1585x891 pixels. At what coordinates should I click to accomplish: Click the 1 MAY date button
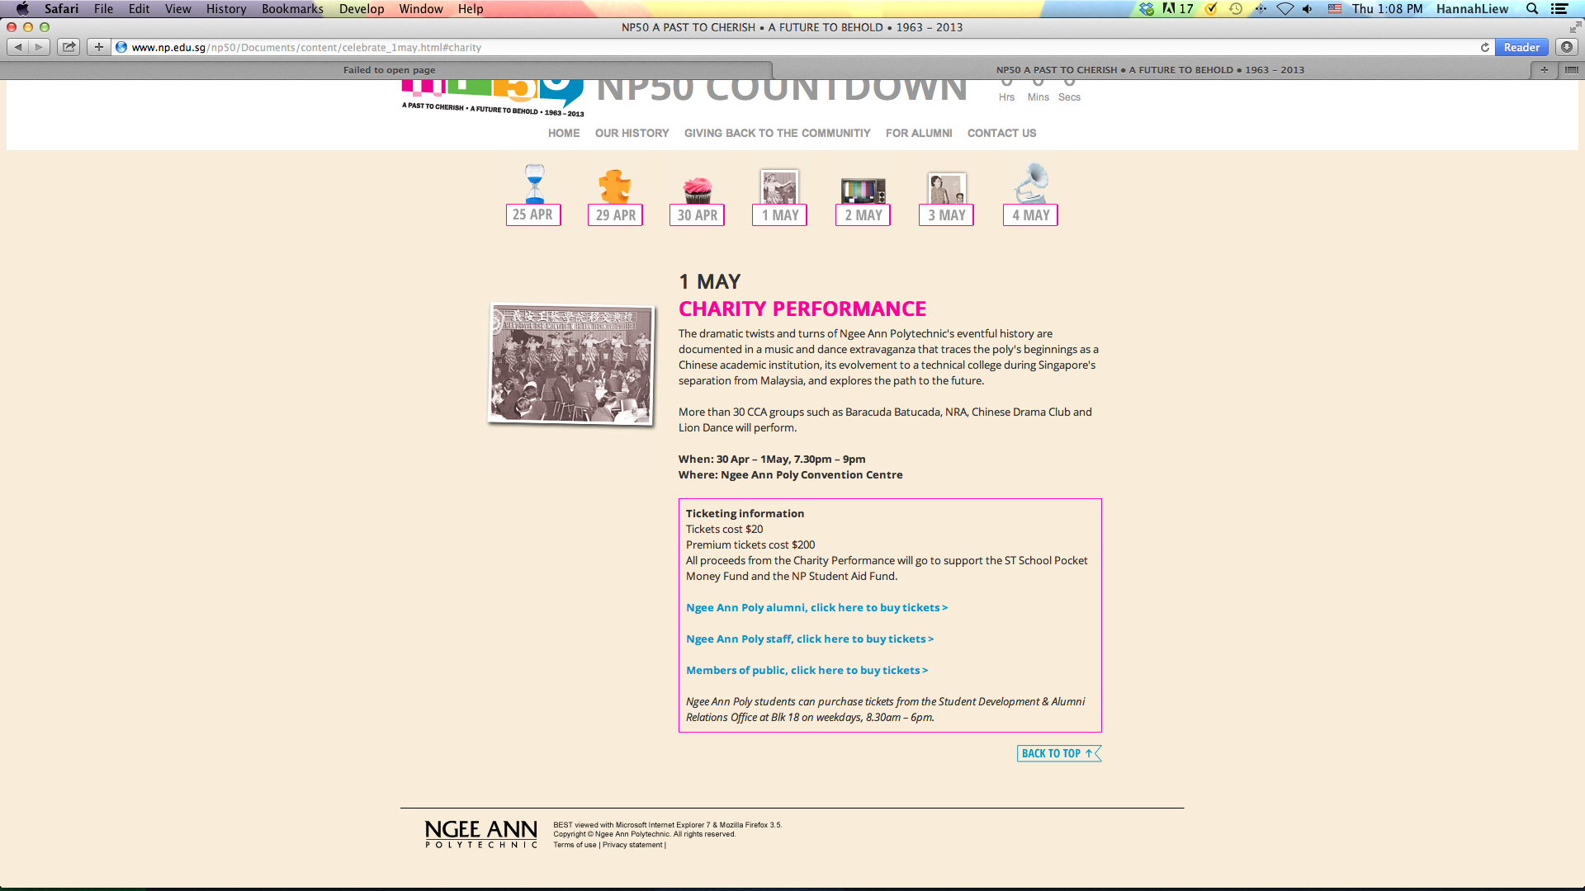pos(779,215)
